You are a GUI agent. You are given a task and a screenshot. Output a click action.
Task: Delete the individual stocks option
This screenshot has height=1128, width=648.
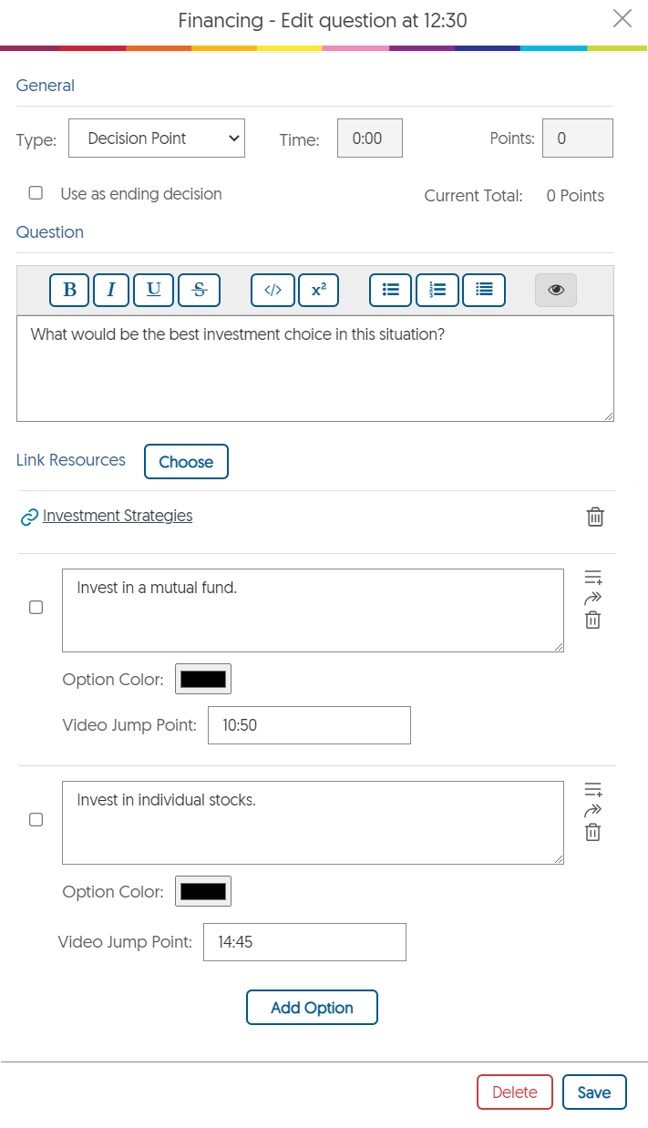pyautogui.click(x=592, y=832)
